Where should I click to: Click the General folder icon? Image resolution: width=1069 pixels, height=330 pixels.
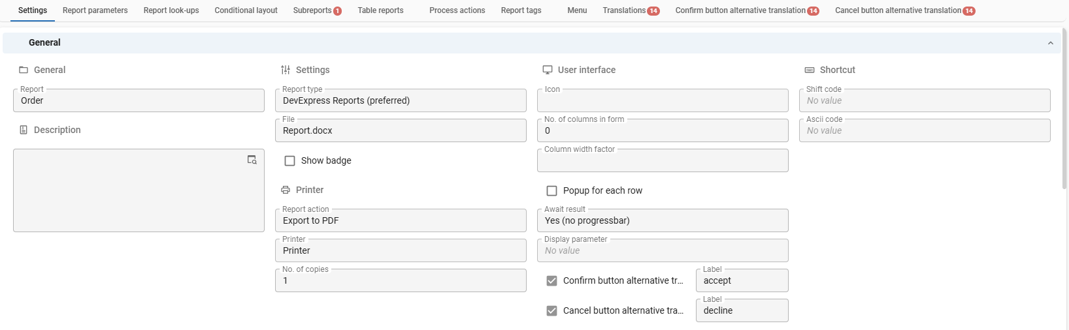pos(24,70)
